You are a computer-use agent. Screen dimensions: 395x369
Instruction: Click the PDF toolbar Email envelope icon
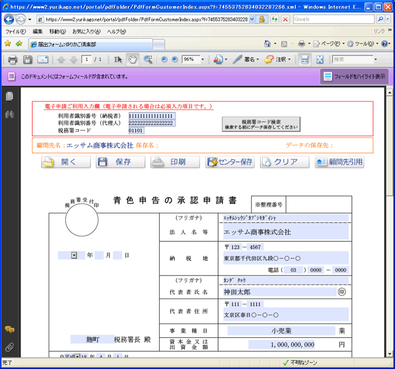point(43,60)
